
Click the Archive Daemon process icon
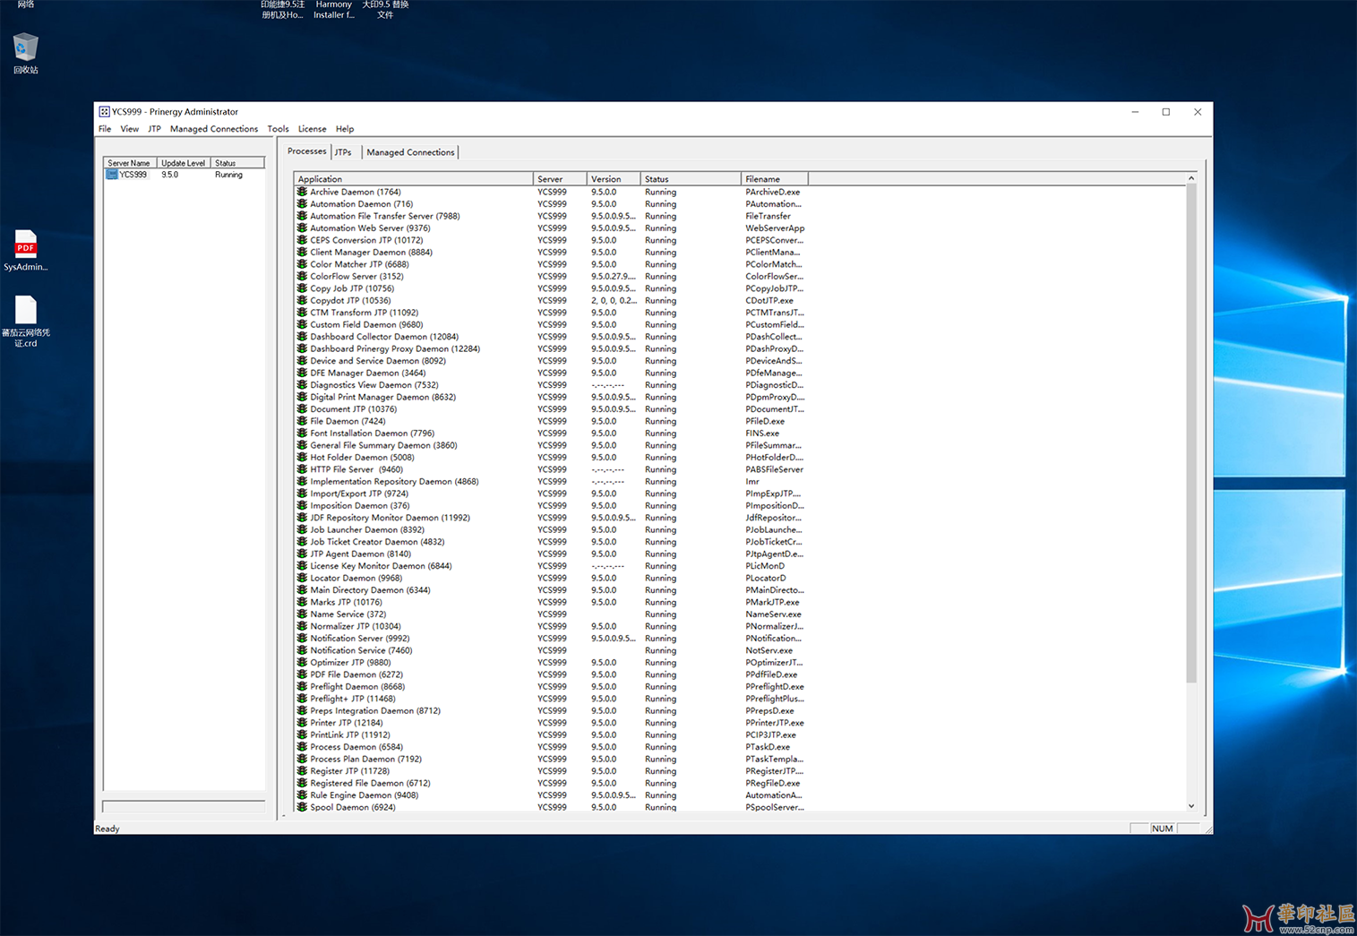302,192
